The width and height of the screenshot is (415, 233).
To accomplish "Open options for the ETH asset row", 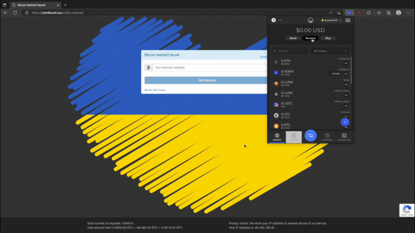I will pos(346,64).
